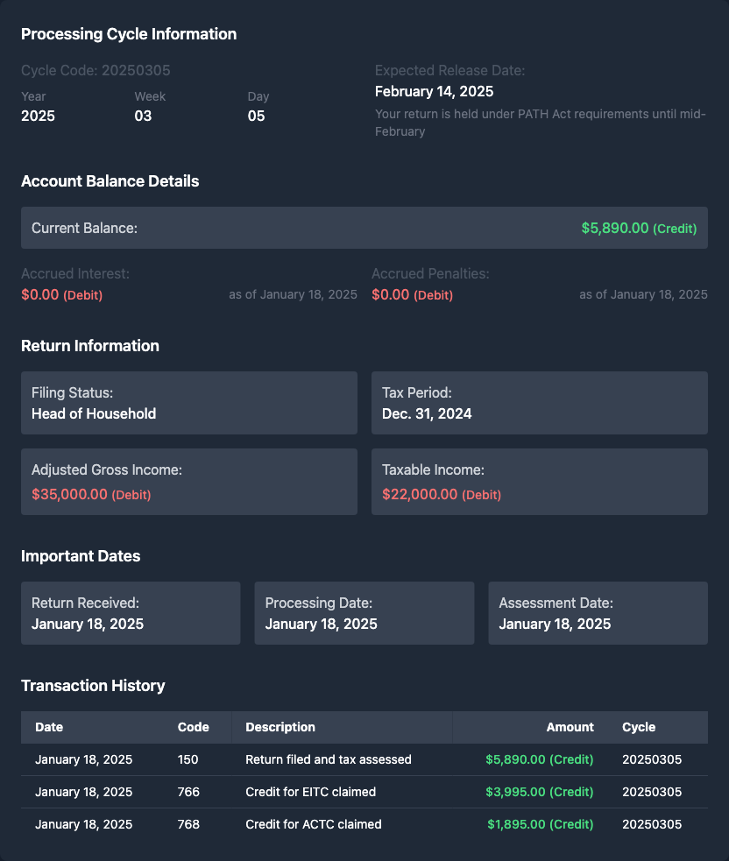Screen dimensions: 729x861
Task: Click the Cycle column header
Action: click(x=639, y=727)
